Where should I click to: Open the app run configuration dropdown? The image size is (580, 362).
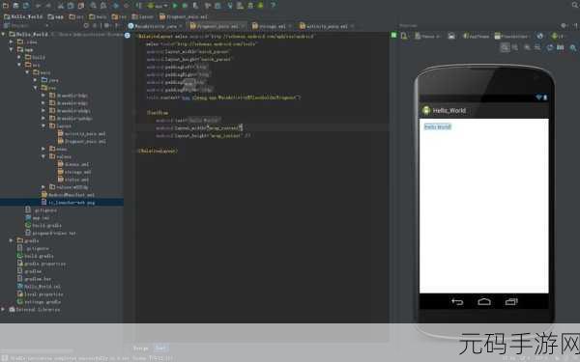click(x=158, y=6)
